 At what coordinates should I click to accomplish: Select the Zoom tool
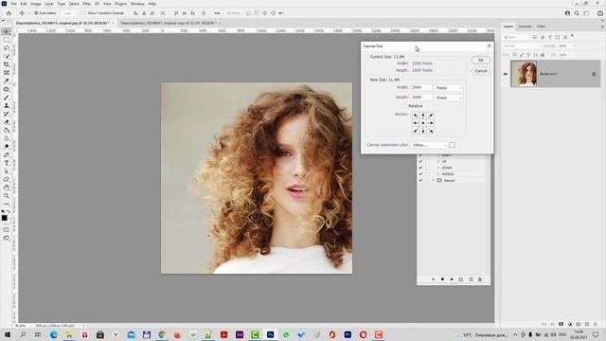coord(7,196)
